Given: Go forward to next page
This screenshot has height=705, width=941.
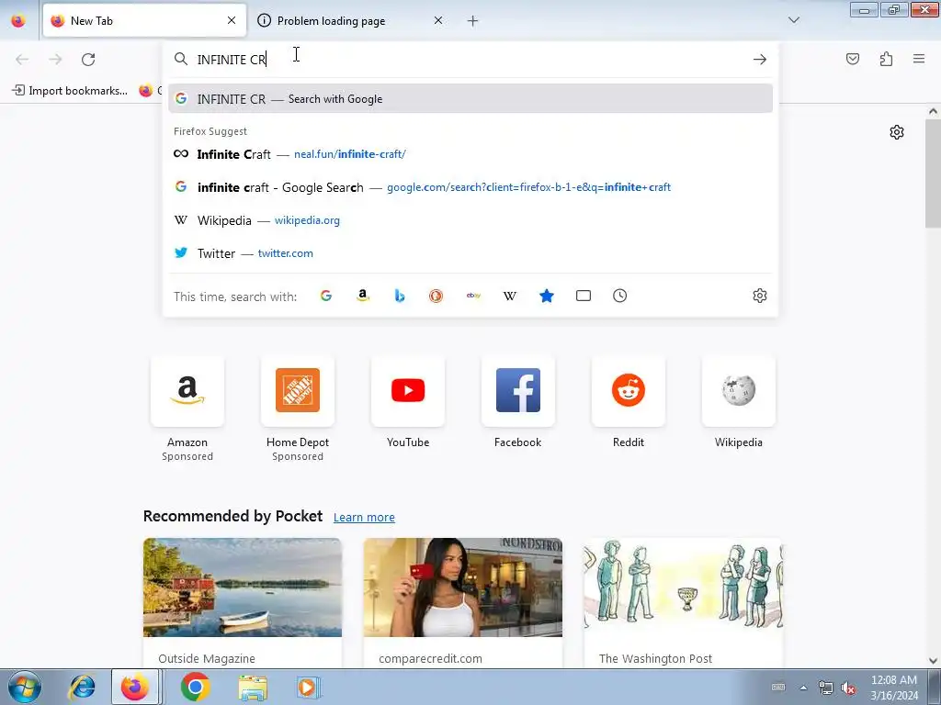Looking at the screenshot, I should pyautogui.click(x=55, y=60).
